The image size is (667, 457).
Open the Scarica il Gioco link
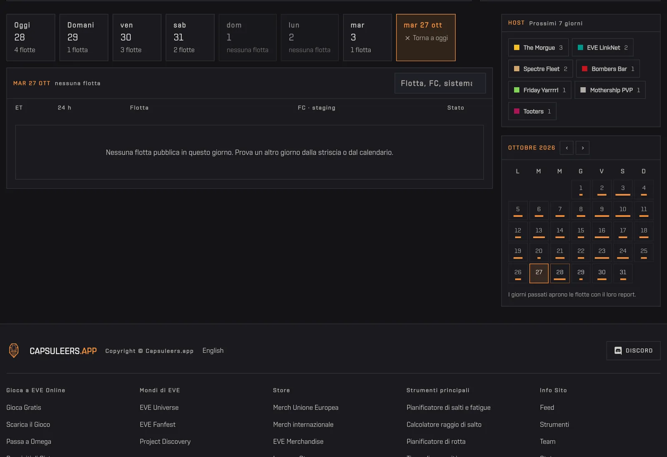click(x=28, y=424)
